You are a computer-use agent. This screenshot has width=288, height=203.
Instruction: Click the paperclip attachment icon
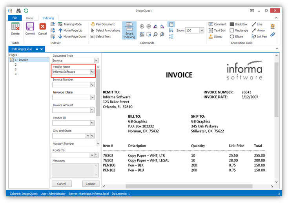(273, 34)
